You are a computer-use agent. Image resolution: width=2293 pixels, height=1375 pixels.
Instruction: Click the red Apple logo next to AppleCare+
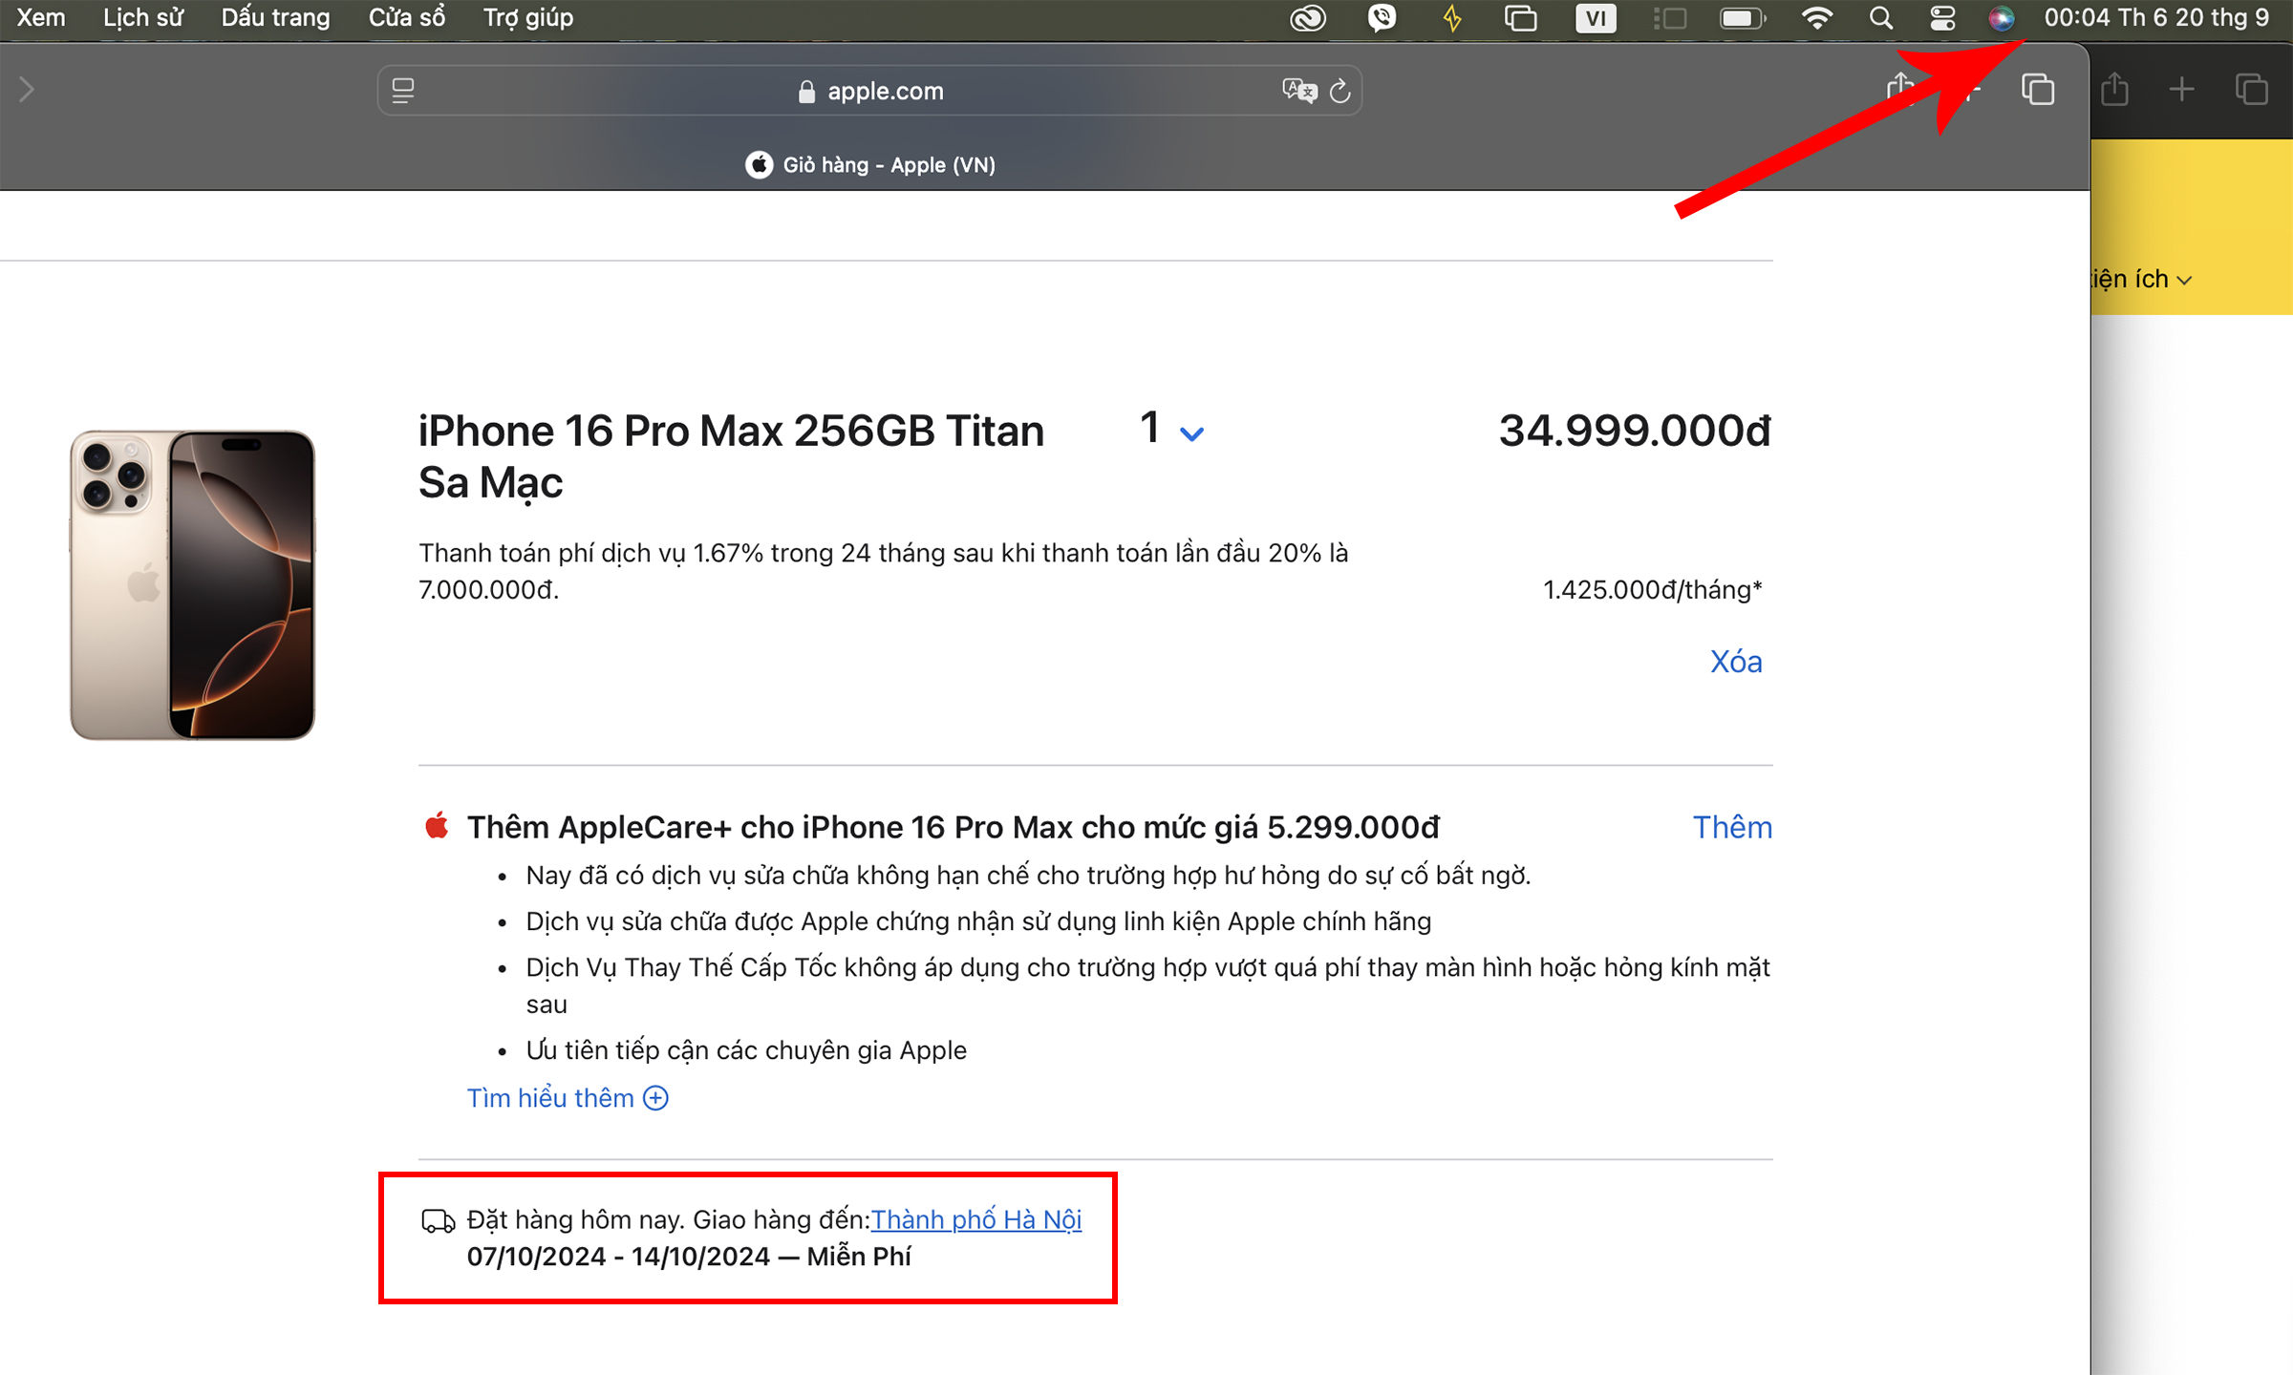click(x=437, y=825)
